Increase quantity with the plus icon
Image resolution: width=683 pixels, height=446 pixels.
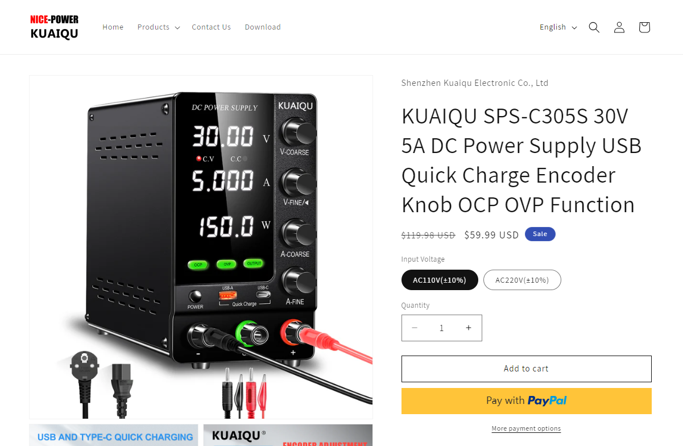(469, 328)
